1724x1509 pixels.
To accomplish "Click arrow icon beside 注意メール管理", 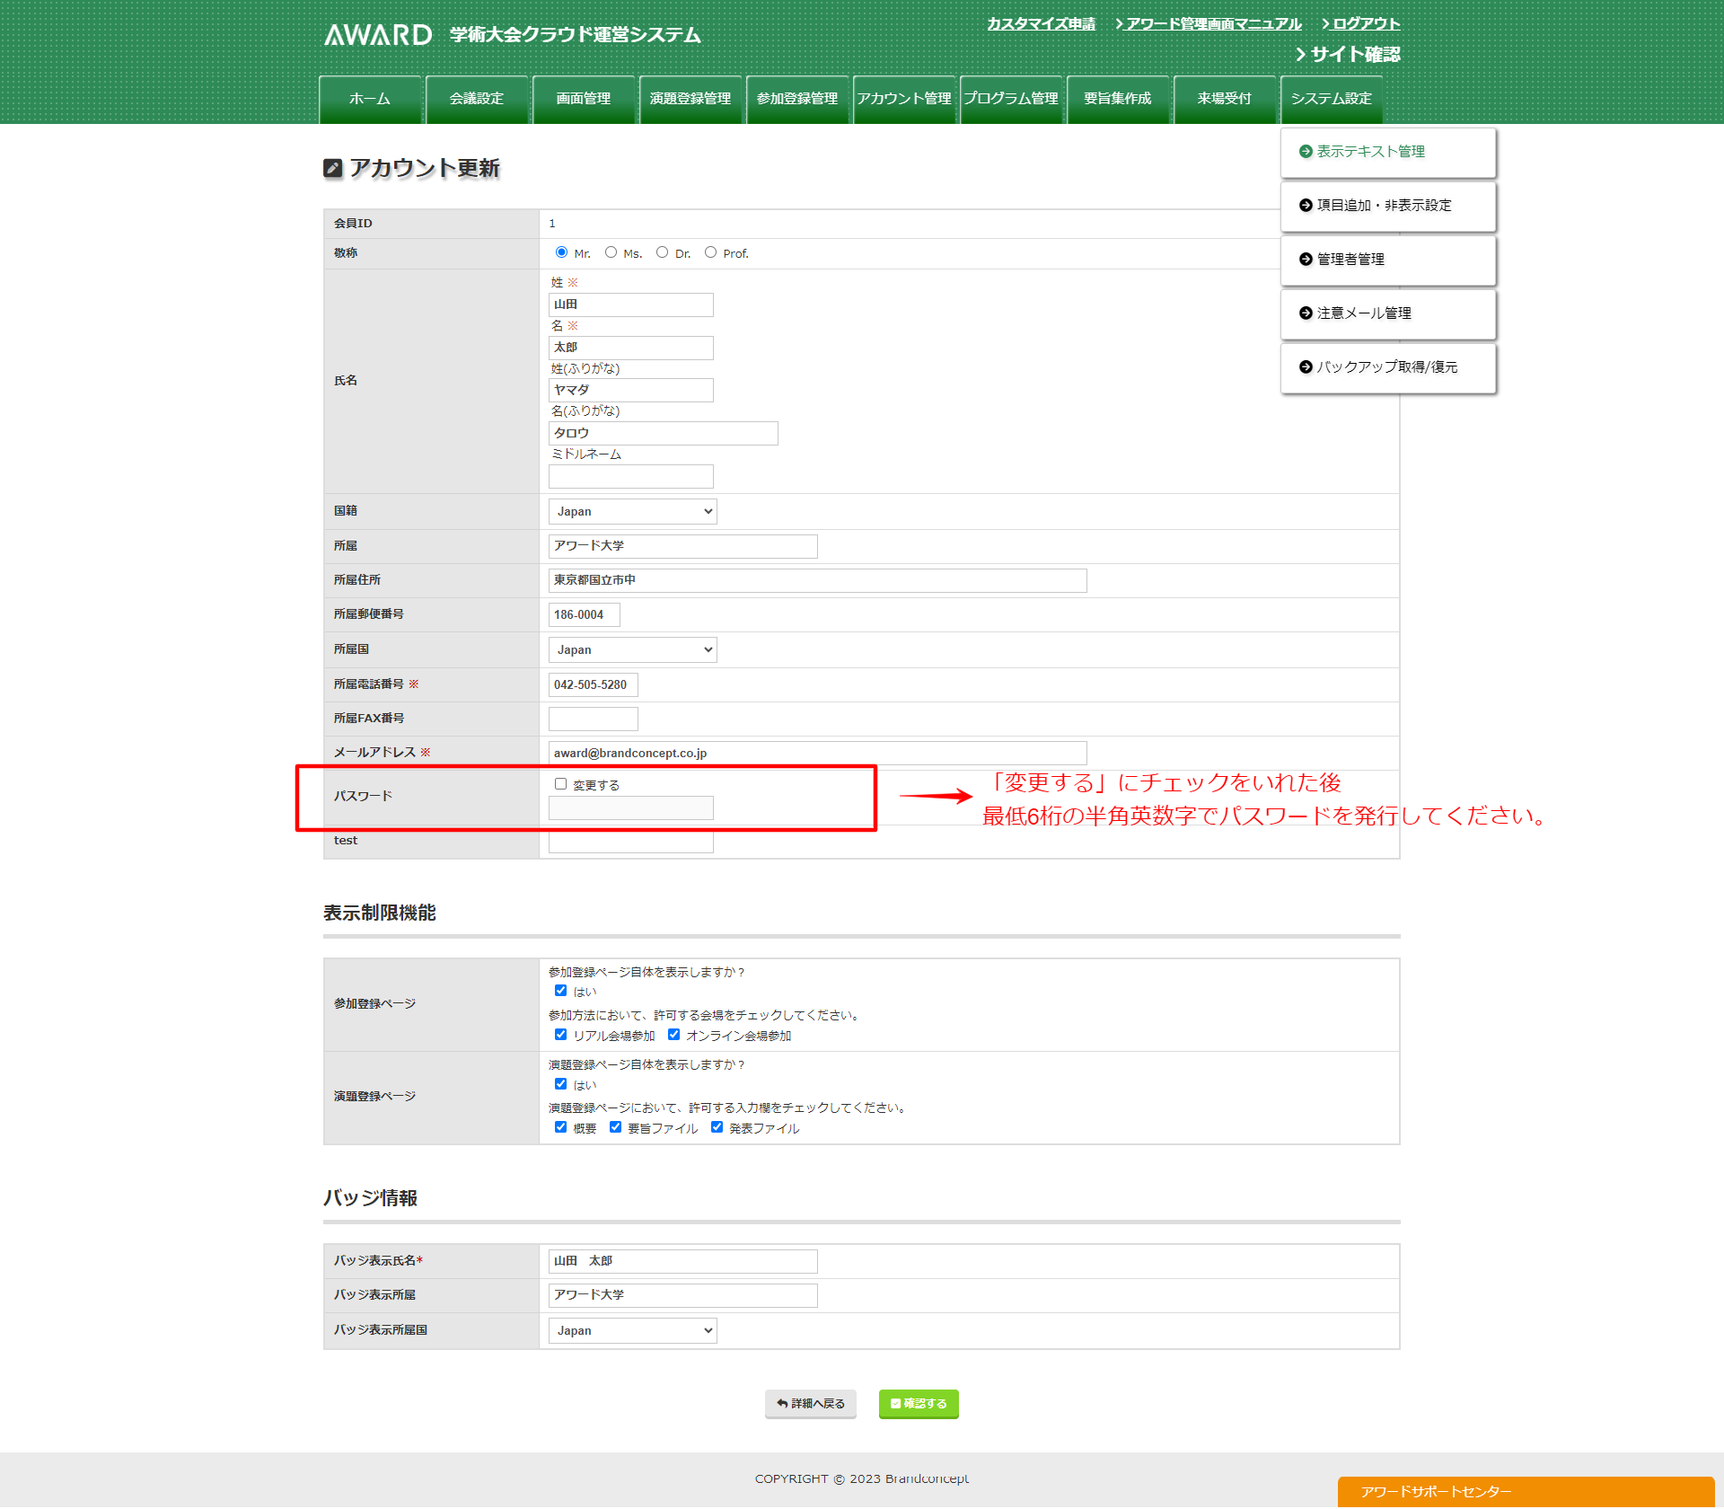I will coord(1306,313).
